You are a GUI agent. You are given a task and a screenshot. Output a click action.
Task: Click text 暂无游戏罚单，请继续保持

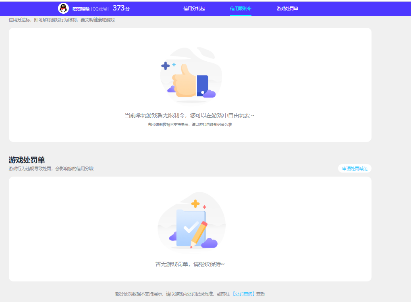tap(190, 264)
